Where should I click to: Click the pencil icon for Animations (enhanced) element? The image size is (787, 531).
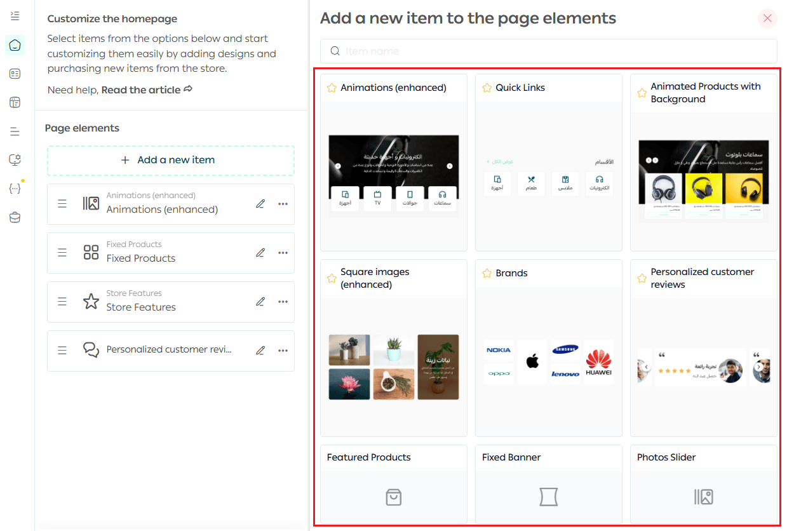pyautogui.click(x=260, y=204)
